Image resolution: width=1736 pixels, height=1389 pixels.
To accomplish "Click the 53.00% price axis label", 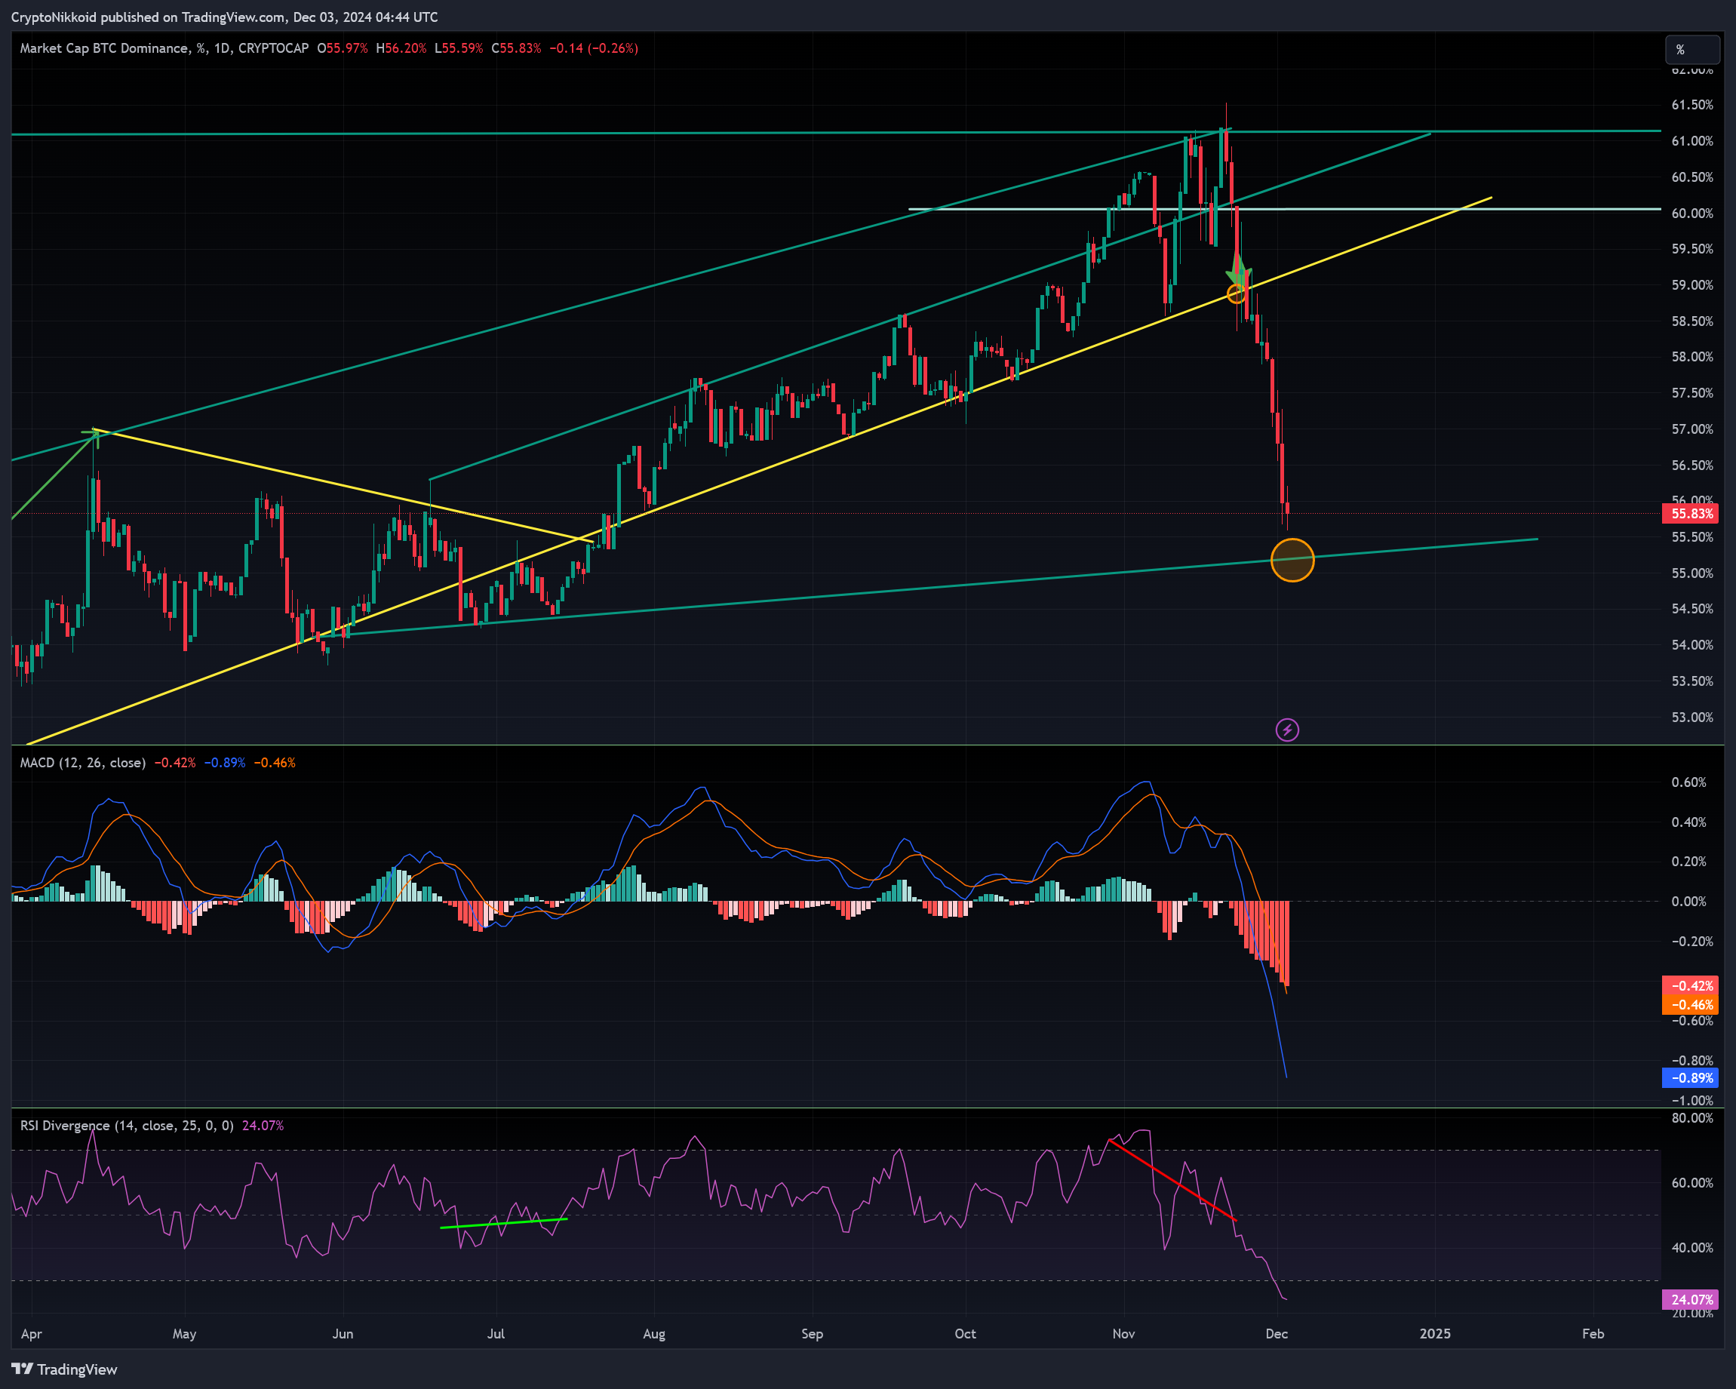I will coord(1692,718).
